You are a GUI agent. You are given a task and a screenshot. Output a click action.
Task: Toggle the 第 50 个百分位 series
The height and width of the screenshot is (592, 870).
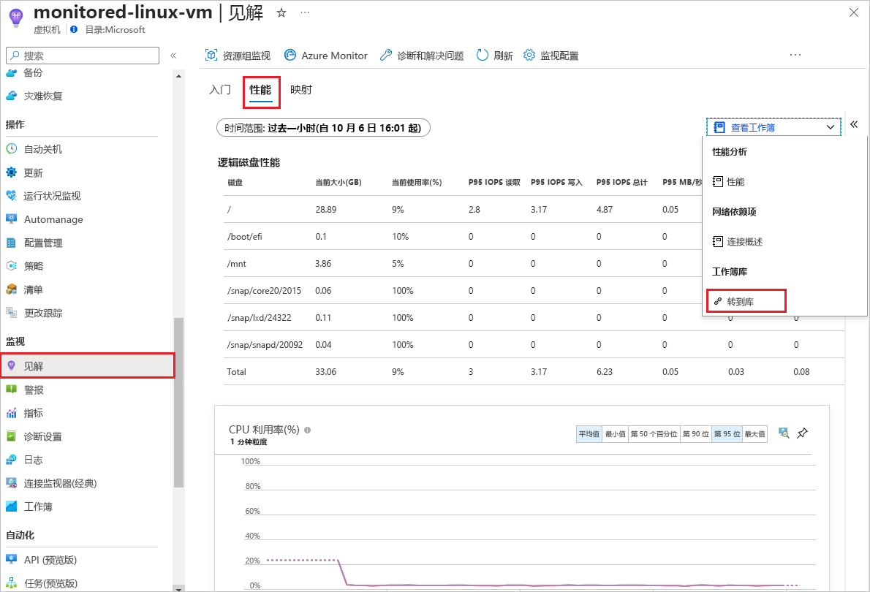pyautogui.click(x=654, y=434)
